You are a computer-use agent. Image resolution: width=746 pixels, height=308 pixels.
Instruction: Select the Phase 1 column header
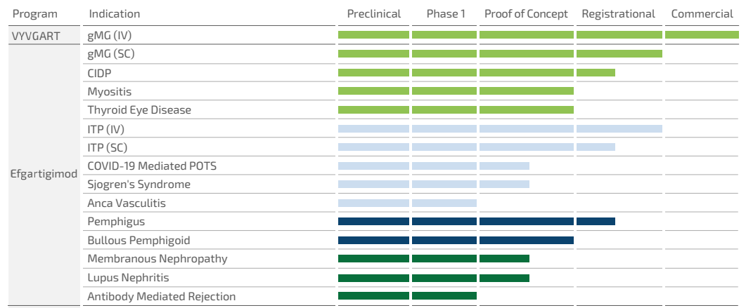(x=446, y=14)
